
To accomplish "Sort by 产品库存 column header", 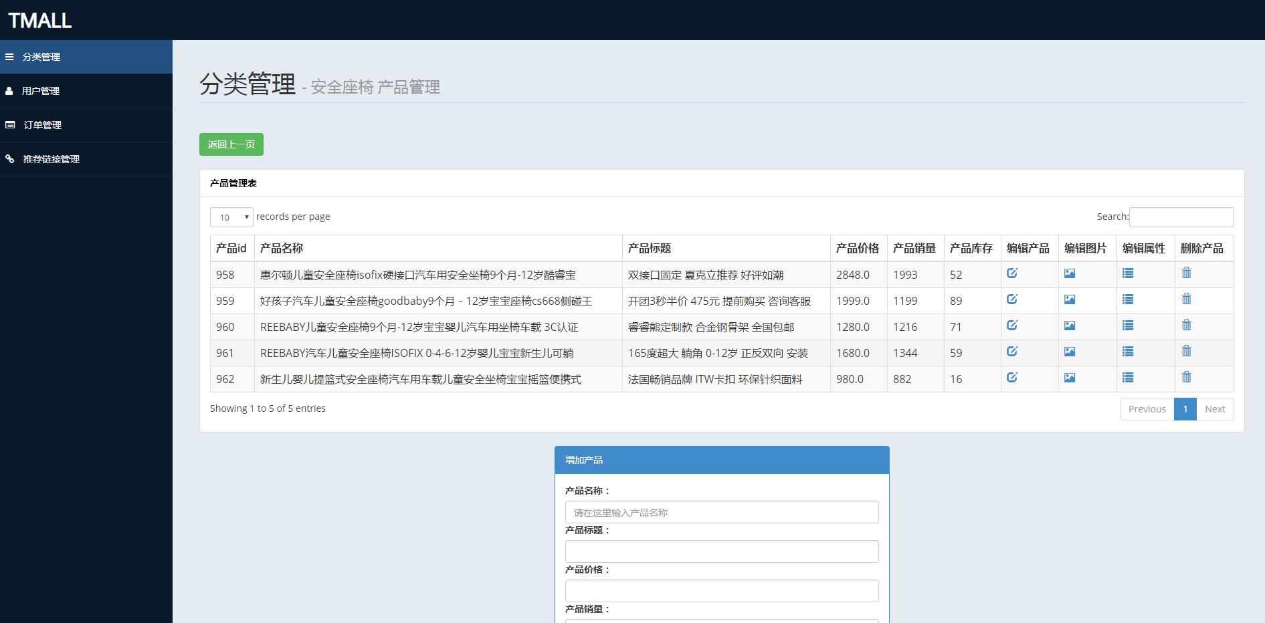I will (x=973, y=248).
